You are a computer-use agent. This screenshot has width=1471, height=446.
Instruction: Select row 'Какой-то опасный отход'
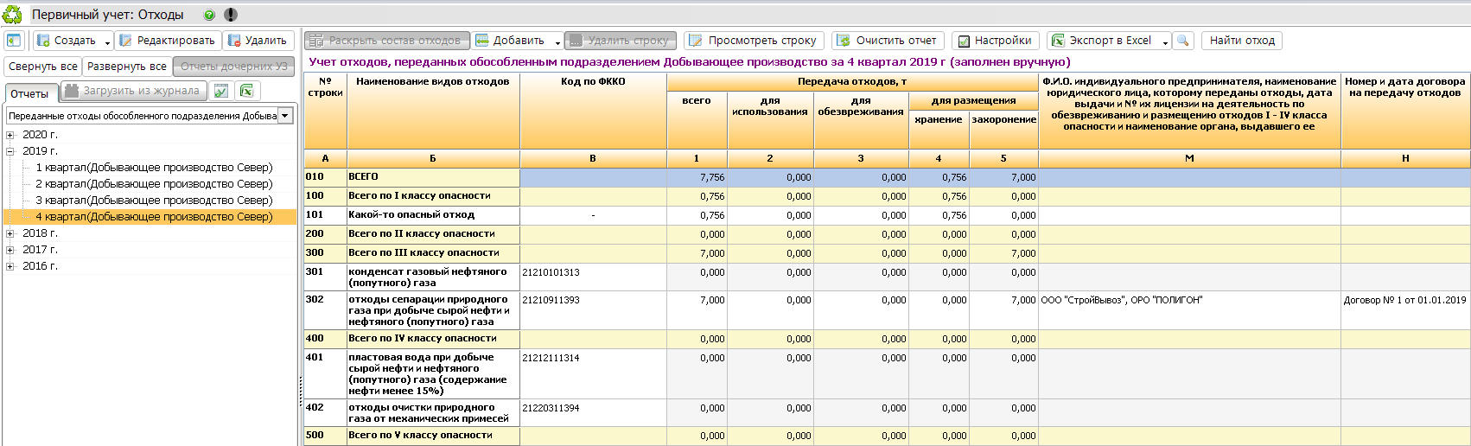pos(887,215)
